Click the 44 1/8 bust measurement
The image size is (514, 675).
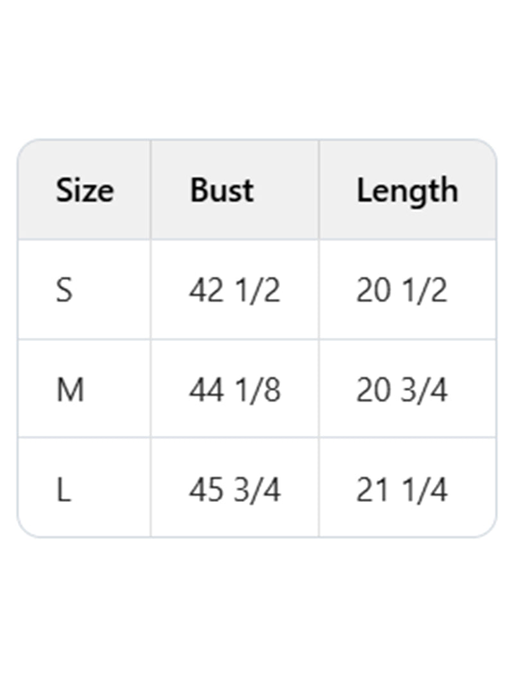(235, 390)
